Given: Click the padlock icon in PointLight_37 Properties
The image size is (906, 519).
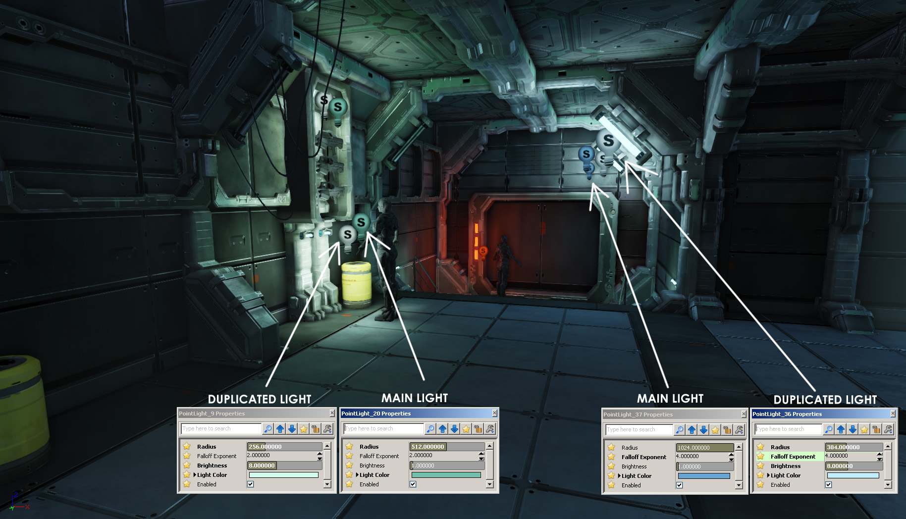Looking at the screenshot, I should tap(727, 430).
